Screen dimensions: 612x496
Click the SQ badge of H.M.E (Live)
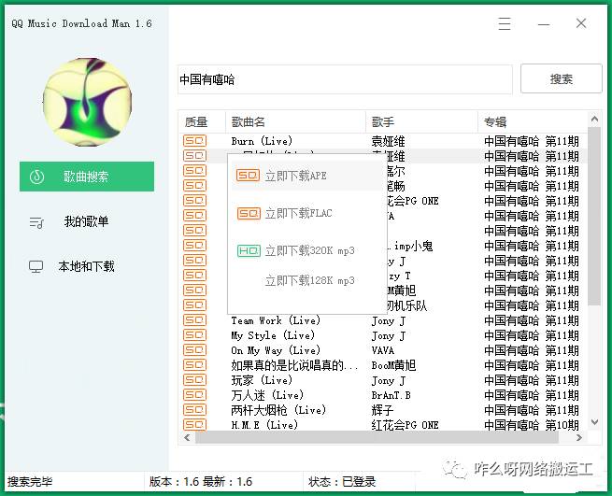(x=194, y=425)
